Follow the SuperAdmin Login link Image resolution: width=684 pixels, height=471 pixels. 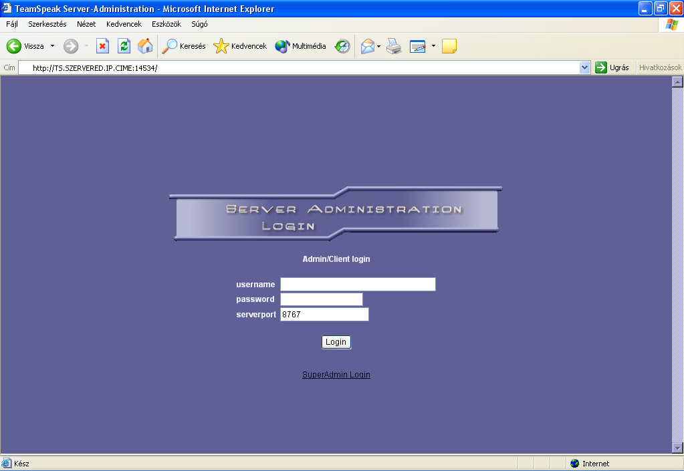coord(336,375)
